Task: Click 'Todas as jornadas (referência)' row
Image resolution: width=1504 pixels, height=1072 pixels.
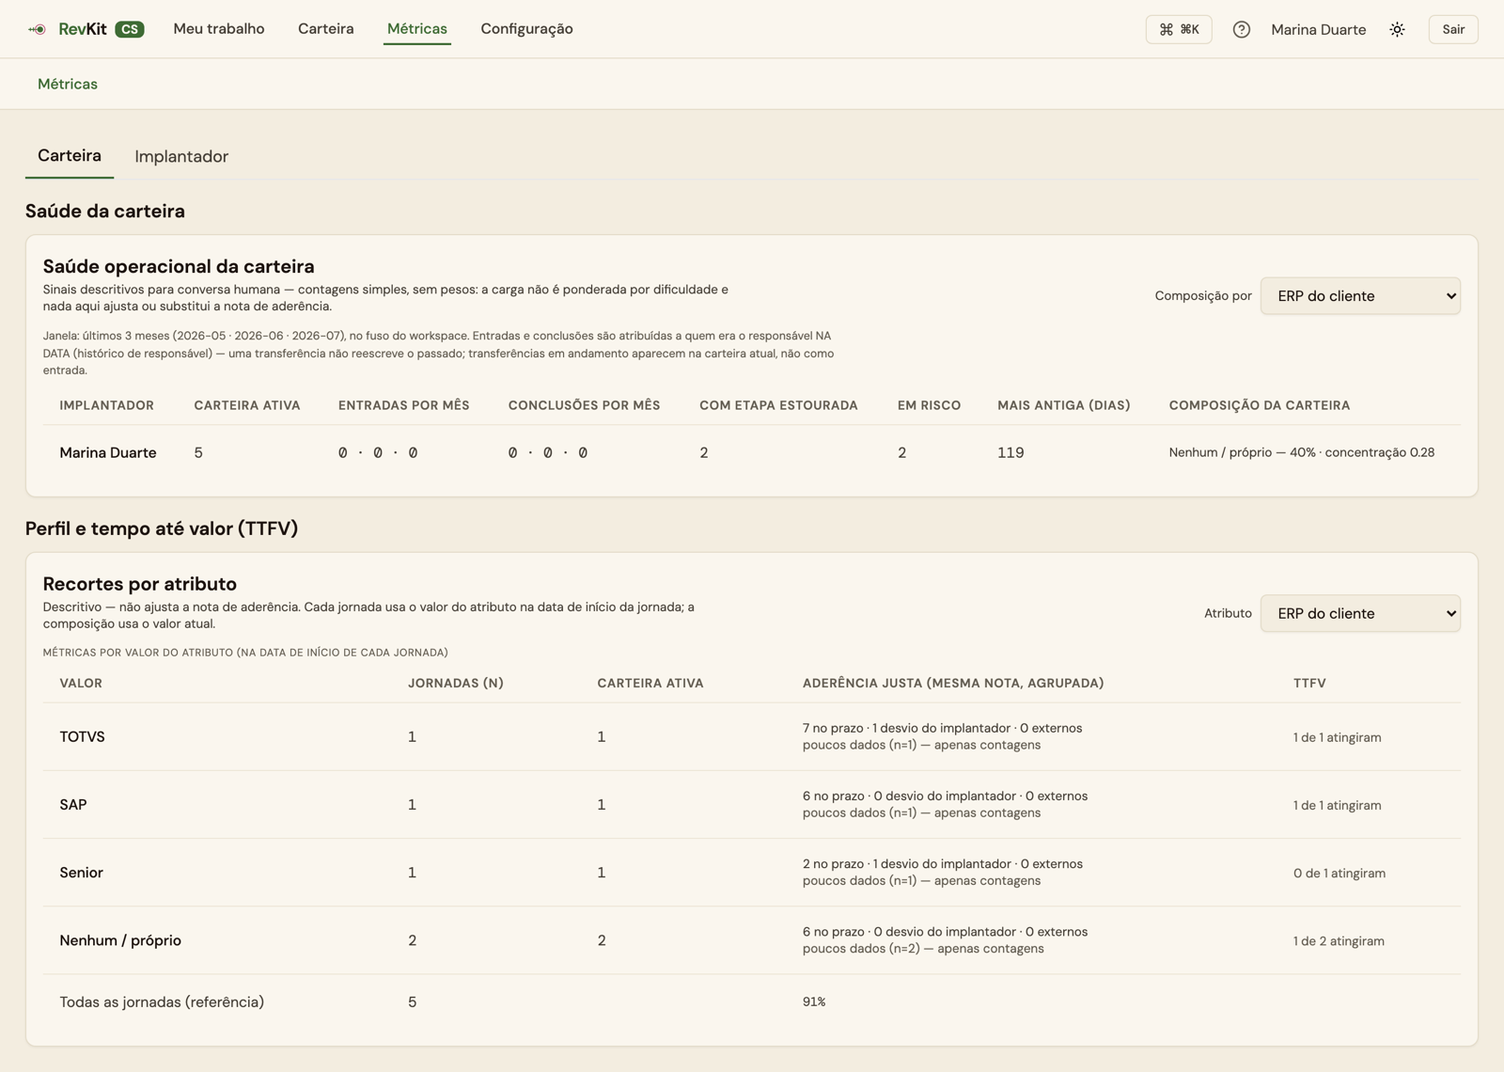Action: point(162,1002)
